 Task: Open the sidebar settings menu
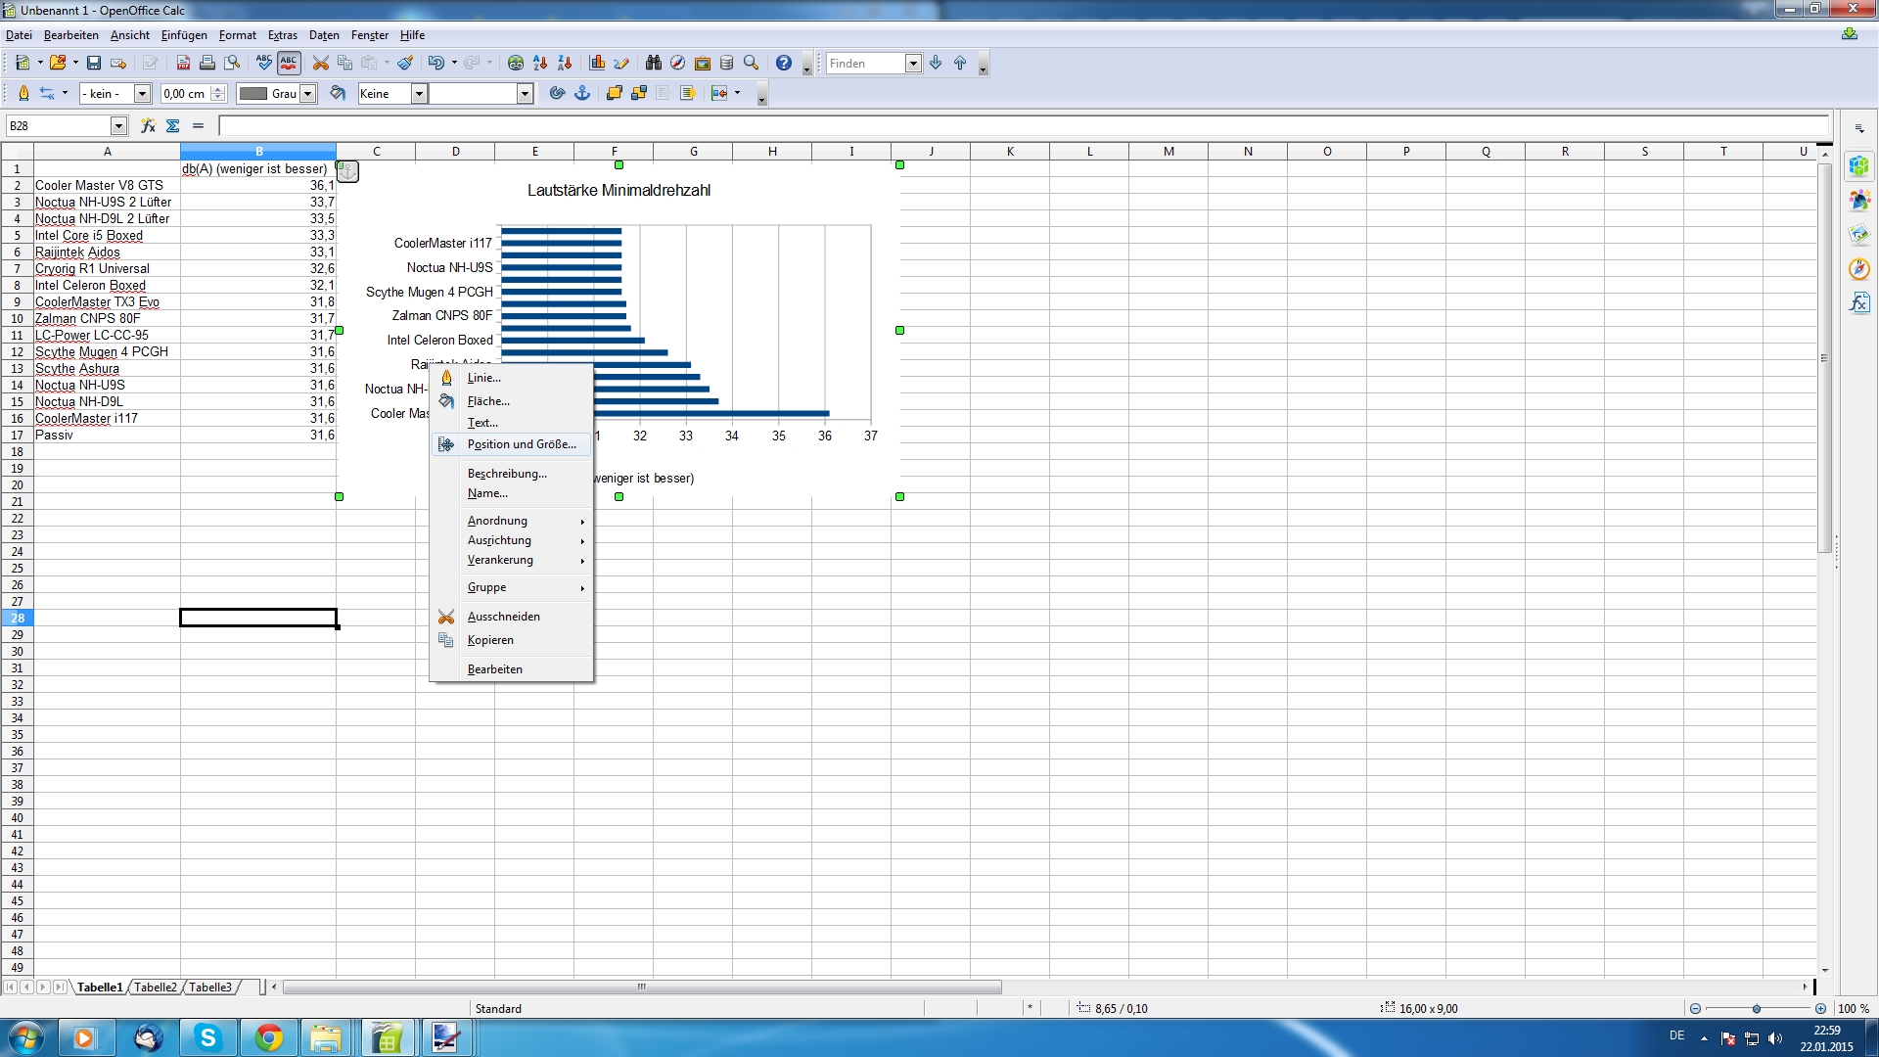1859,128
